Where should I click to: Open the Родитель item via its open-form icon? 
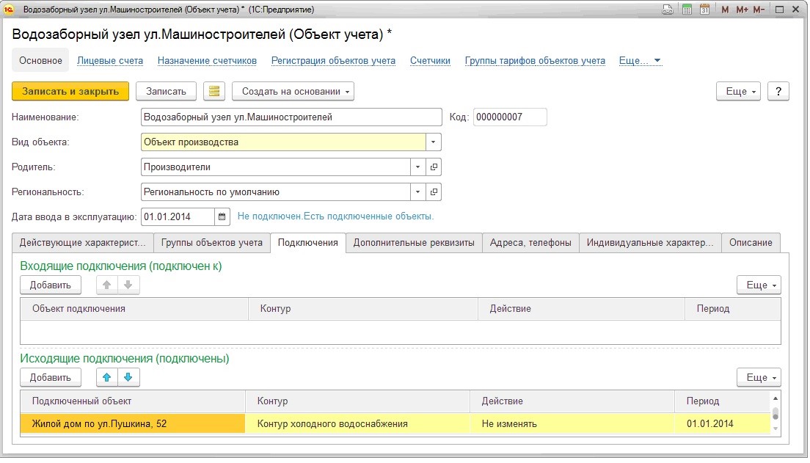[x=434, y=167]
